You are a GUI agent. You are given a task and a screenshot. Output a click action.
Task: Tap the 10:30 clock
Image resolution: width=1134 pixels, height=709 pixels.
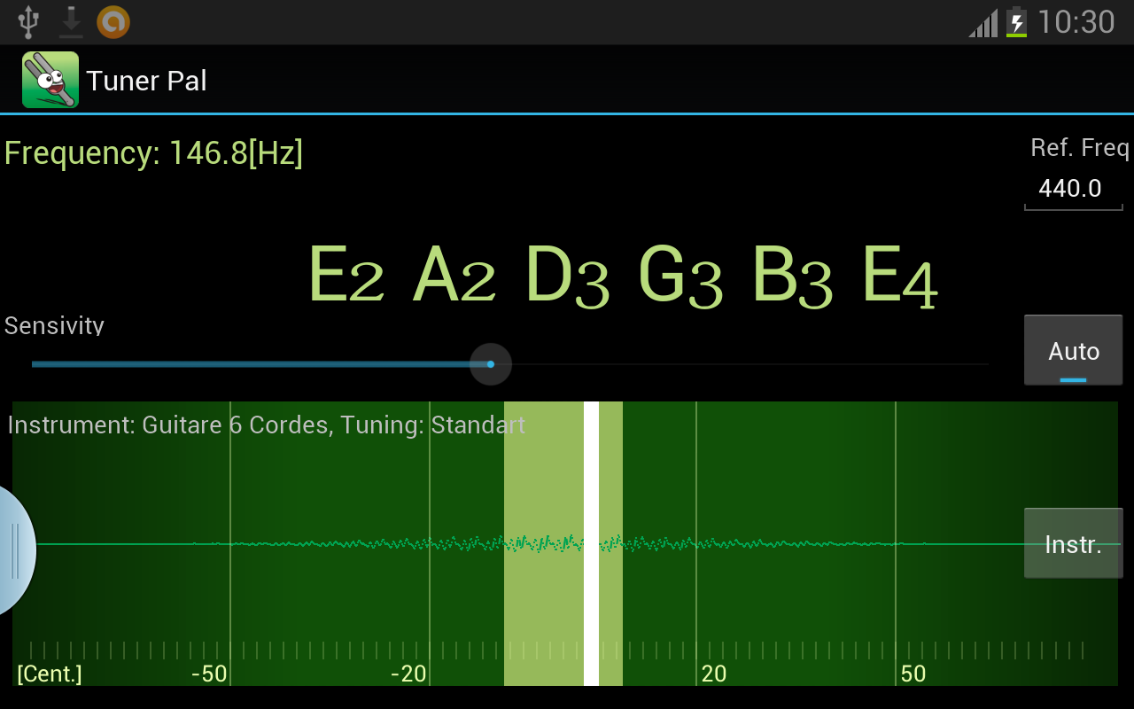click(x=1076, y=22)
